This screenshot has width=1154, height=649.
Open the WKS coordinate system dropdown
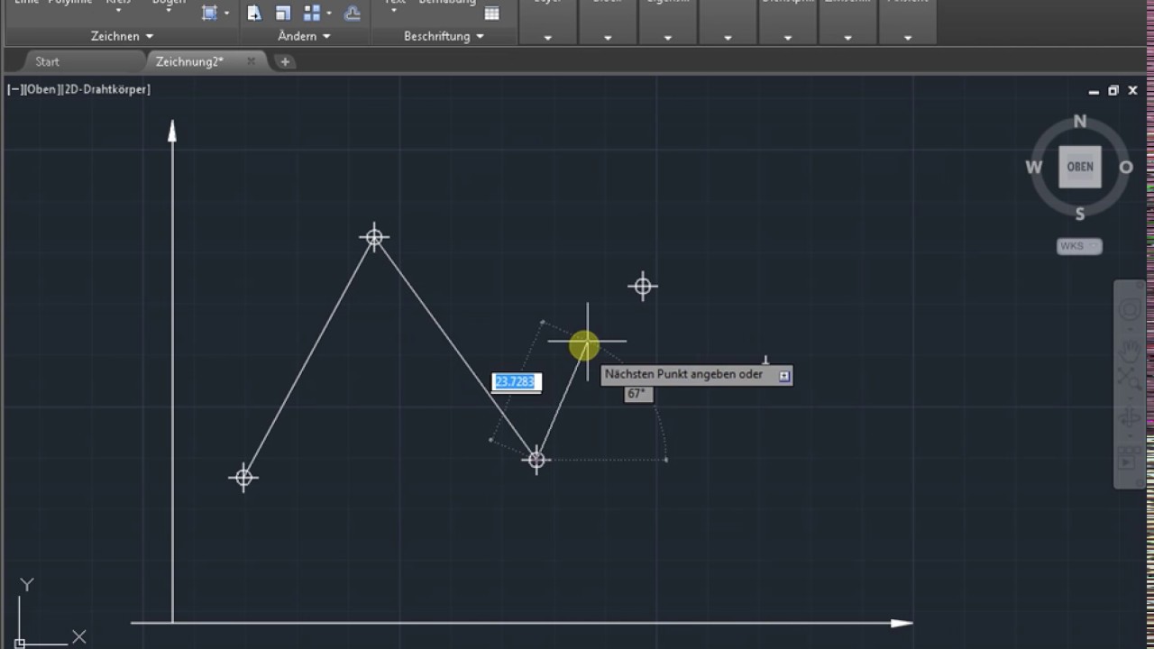coord(1079,246)
